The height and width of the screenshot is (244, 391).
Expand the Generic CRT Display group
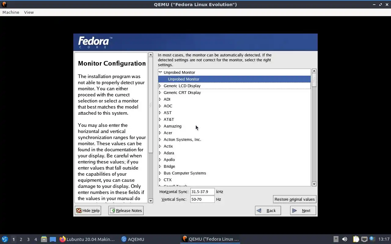pos(160,92)
